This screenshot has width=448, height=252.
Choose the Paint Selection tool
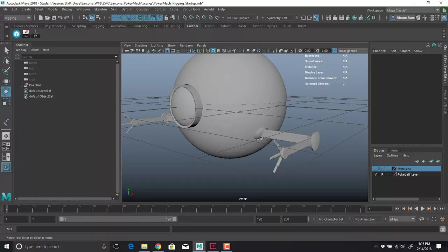pos(6,71)
